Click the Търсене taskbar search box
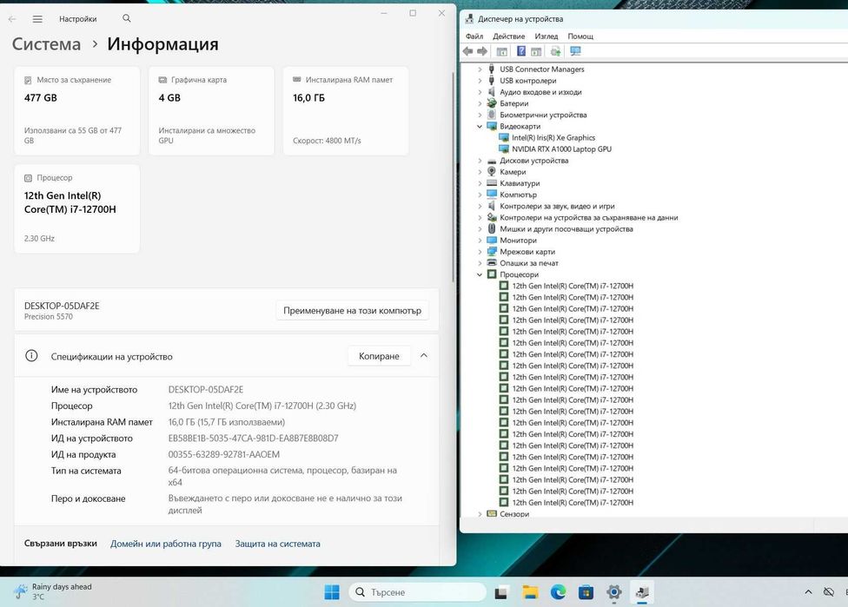Image resolution: width=848 pixels, height=607 pixels. (418, 592)
